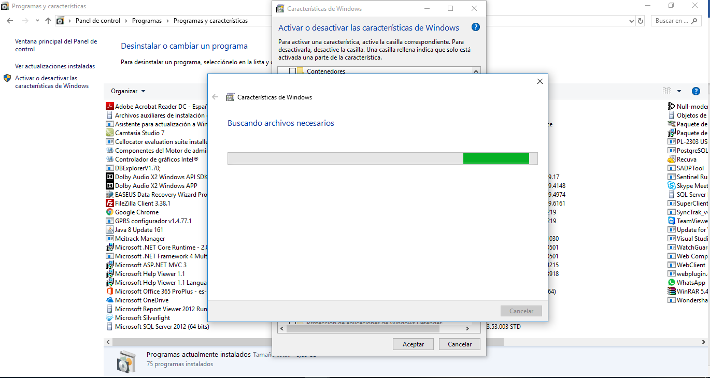Expand the Programas breadcrumb arrow

(x=167, y=21)
